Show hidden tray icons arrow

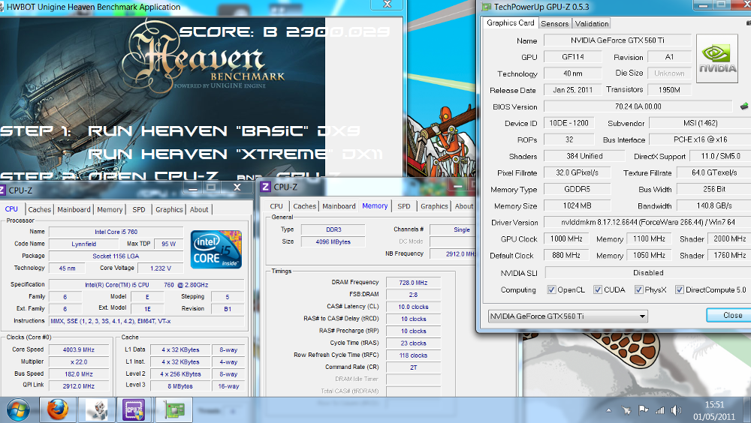(x=609, y=410)
